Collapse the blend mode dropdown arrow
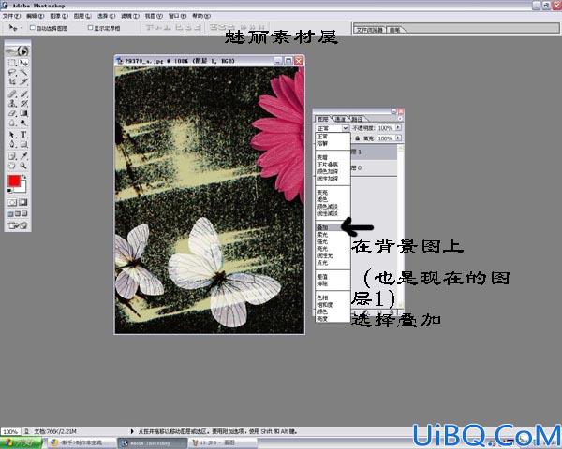 [345, 128]
